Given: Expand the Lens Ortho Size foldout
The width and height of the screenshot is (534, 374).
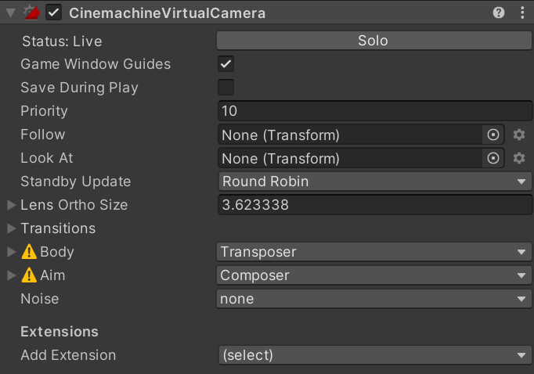Looking at the screenshot, I should click(11, 205).
